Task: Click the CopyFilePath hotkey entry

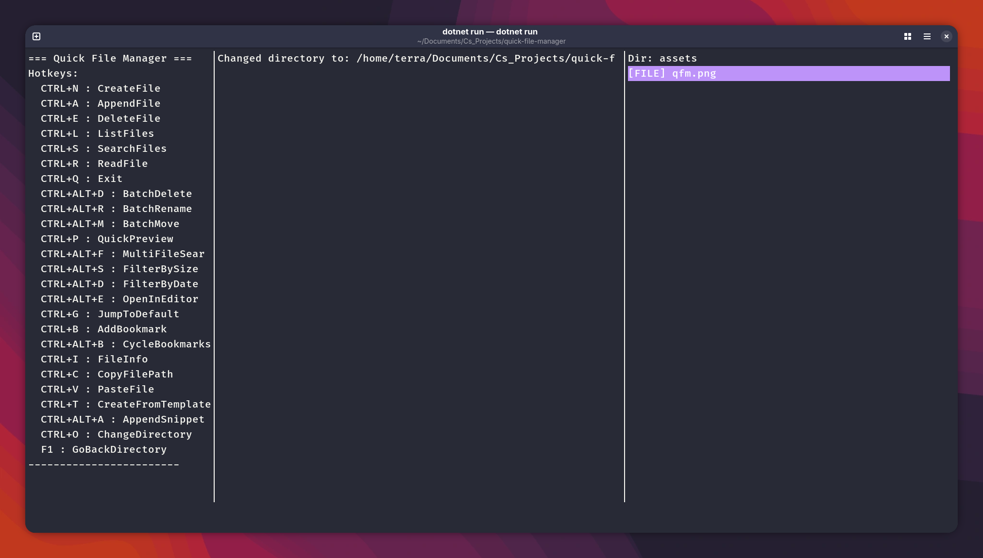Action: (x=107, y=375)
